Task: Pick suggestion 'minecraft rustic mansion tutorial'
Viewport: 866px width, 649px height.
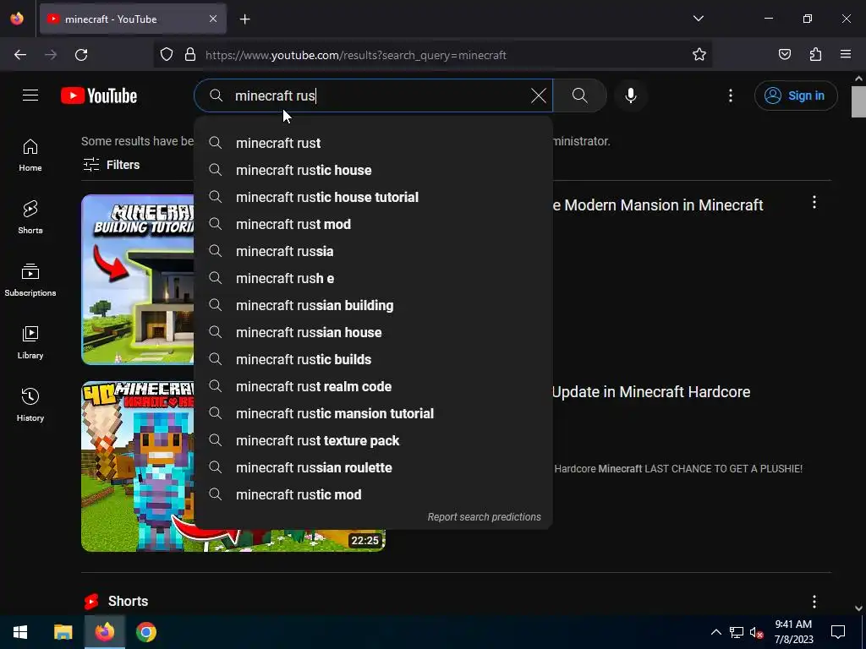Action: [373, 413]
